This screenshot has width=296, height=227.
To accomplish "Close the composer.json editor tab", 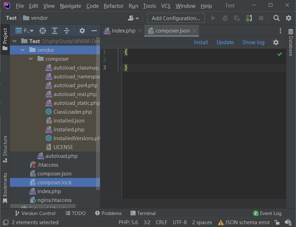I will pyautogui.click(x=194, y=31).
